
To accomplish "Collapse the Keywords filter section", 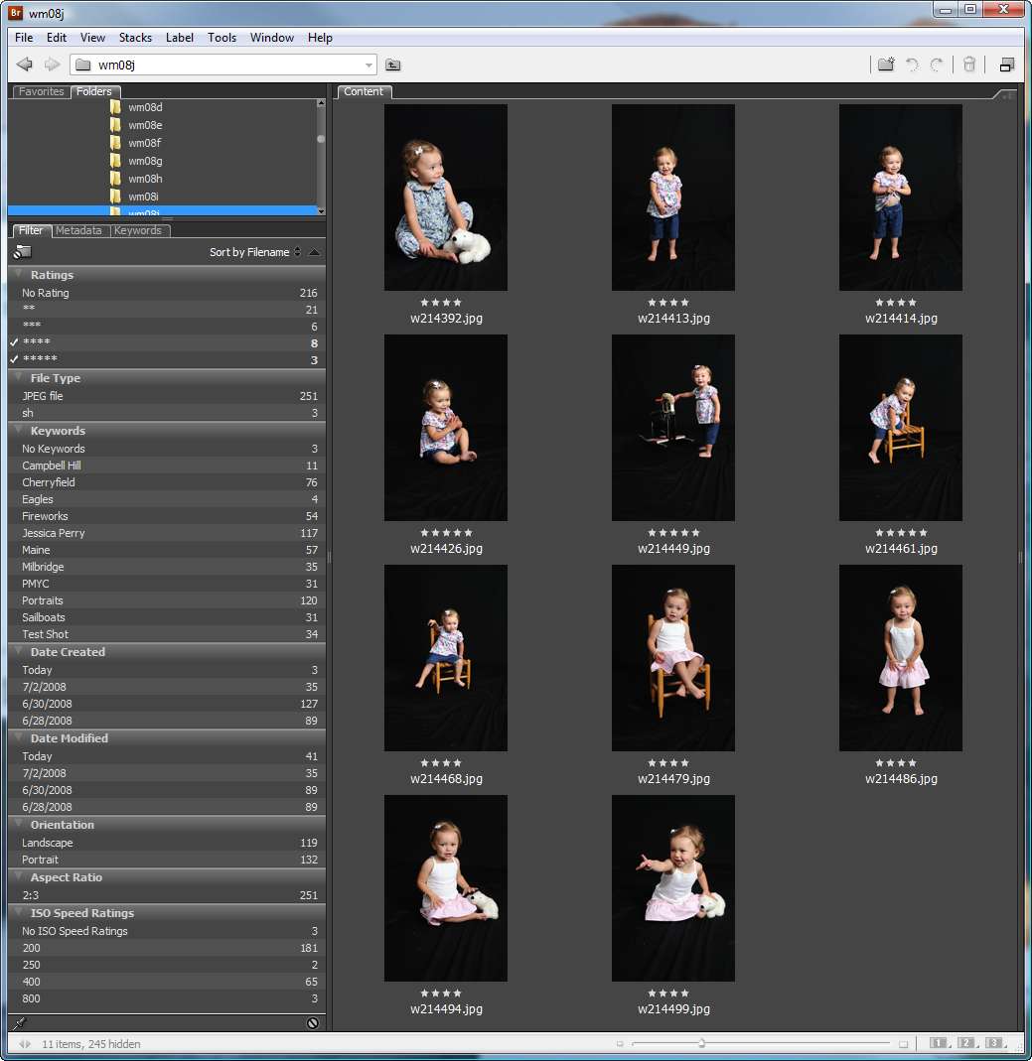I will [18, 431].
